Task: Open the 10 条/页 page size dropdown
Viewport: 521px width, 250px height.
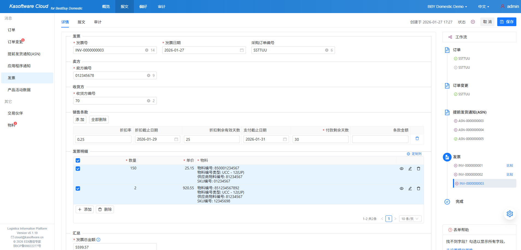Action: pyautogui.click(x=410, y=219)
